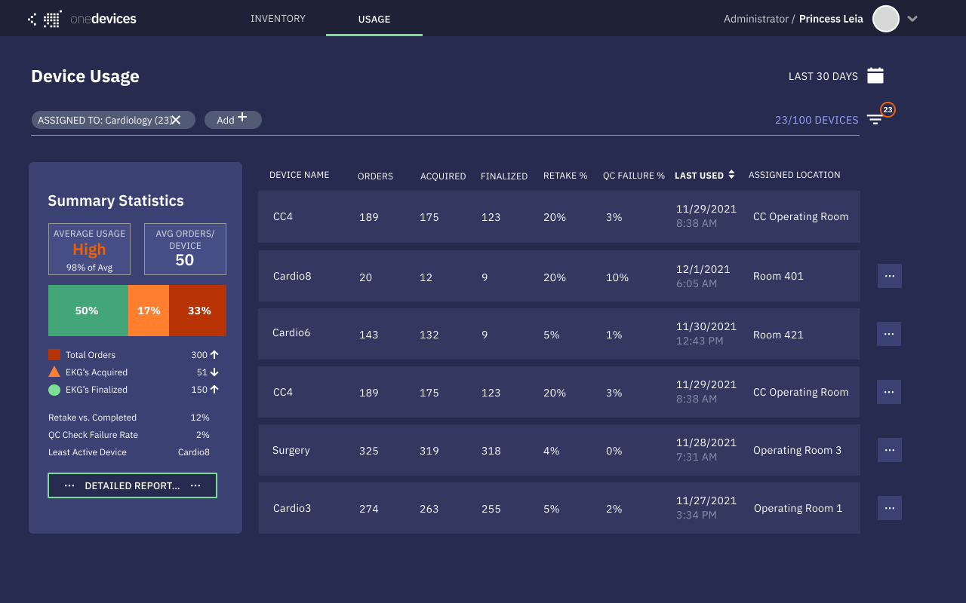Open more options for Surgery row
This screenshot has width=966, height=603.
[x=889, y=450]
